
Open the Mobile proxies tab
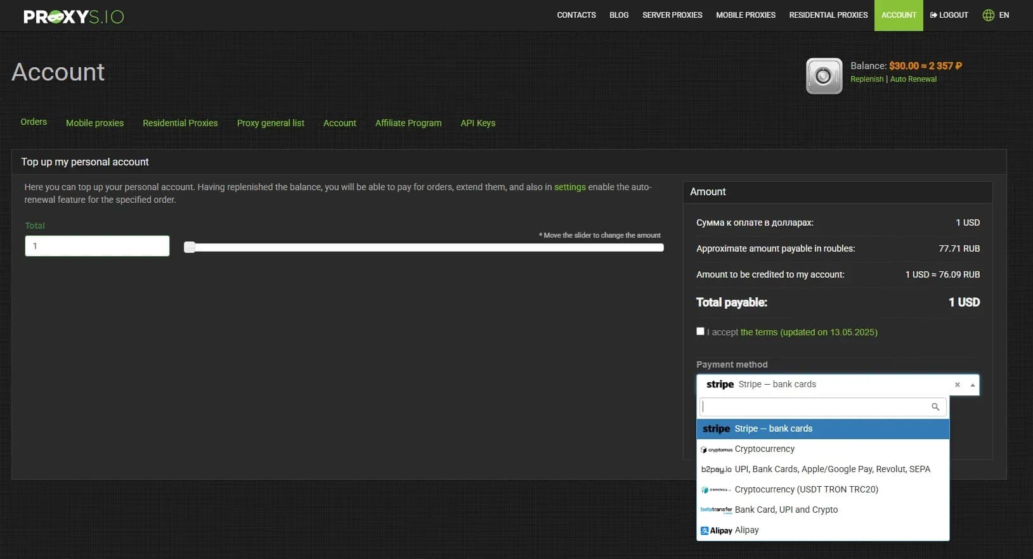[94, 123]
